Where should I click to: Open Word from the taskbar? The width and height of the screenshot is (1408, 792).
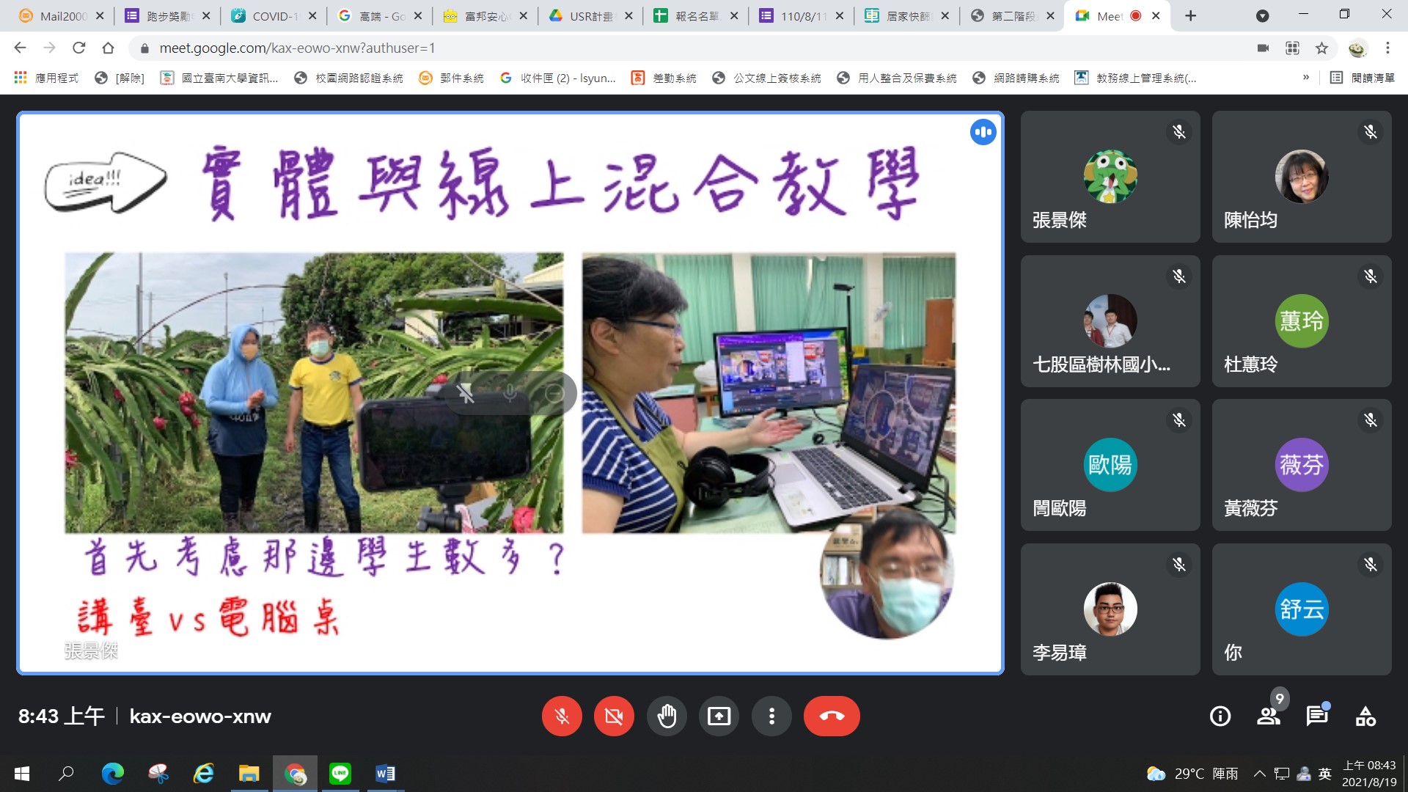click(x=386, y=774)
